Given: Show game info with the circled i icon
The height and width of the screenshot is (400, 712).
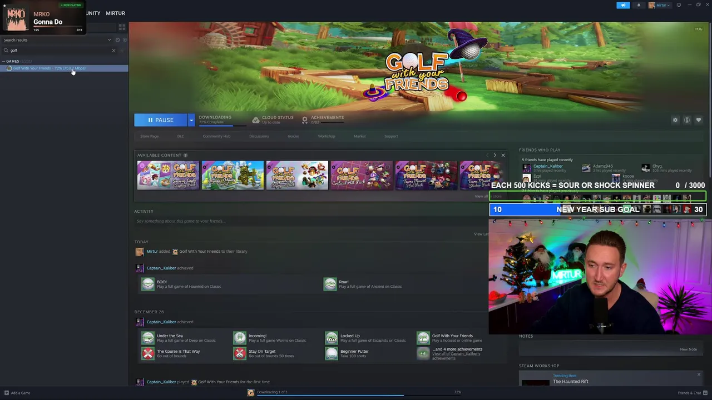Looking at the screenshot, I should [x=687, y=120].
